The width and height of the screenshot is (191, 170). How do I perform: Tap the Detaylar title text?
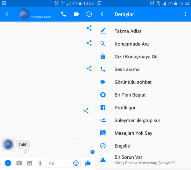(x=124, y=14)
